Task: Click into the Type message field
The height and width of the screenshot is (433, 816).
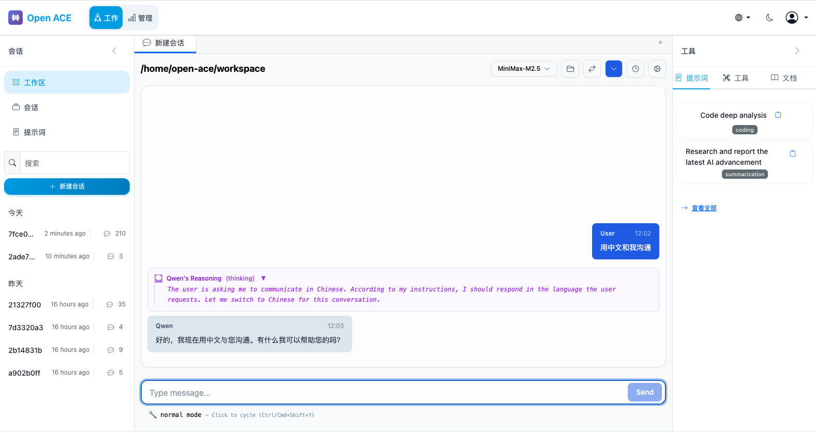Action: tap(385, 393)
